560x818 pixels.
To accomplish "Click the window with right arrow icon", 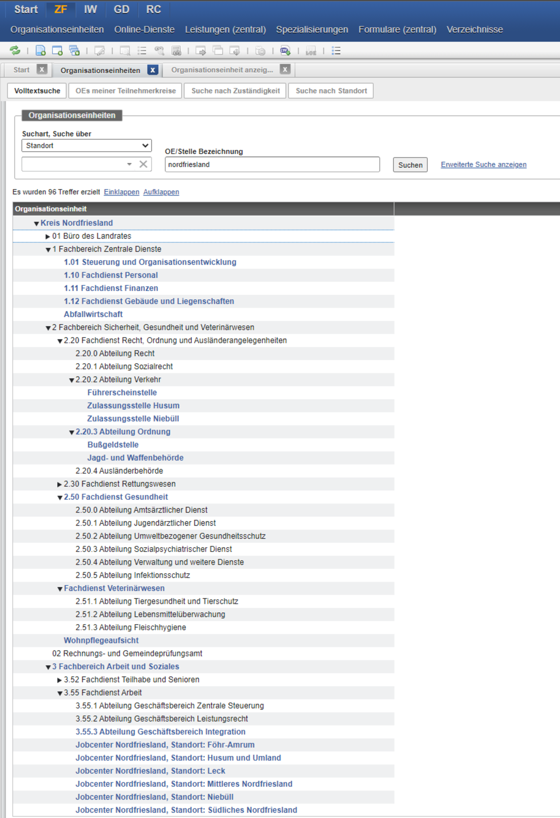I will (x=201, y=51).
